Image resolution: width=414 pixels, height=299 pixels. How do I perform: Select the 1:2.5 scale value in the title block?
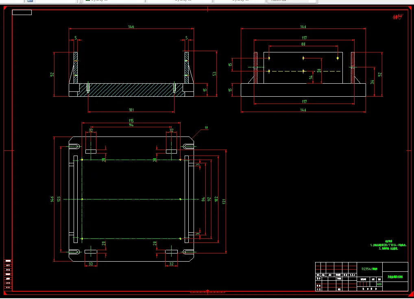pos(379,284)
